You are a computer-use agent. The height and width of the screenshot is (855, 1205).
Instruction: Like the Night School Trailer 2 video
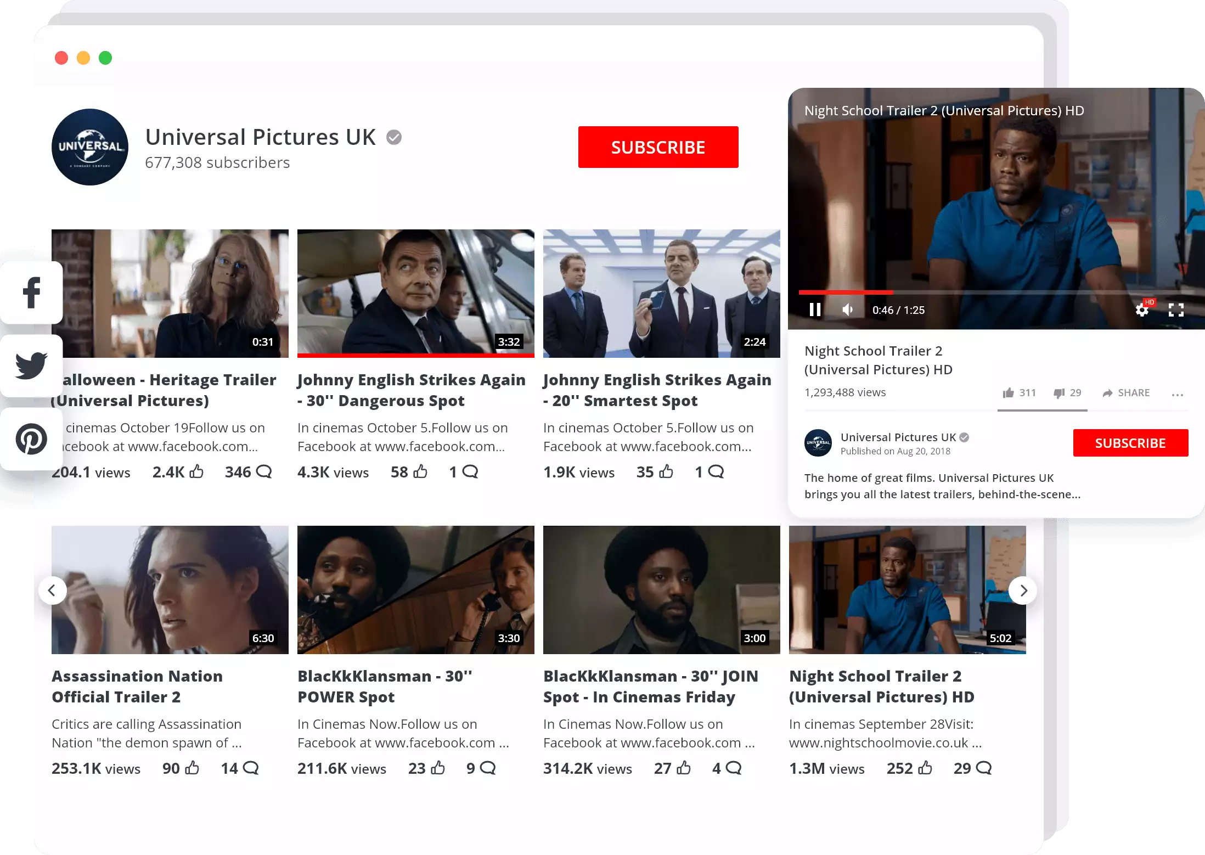pyautogui.click(x=1019, y=393)
